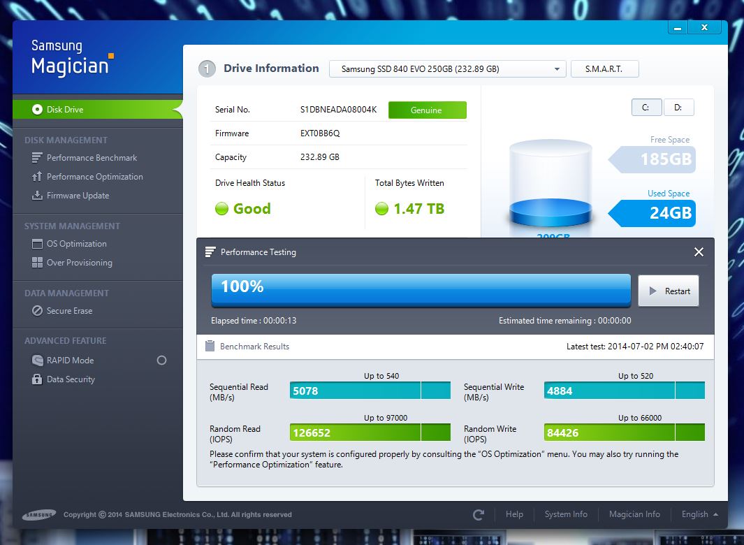
Task: Click the Disk Drive circle icon
Action: pos(37,110)
